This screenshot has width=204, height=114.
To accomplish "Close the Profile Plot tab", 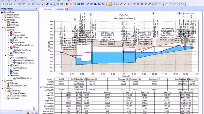I will 67,9.
